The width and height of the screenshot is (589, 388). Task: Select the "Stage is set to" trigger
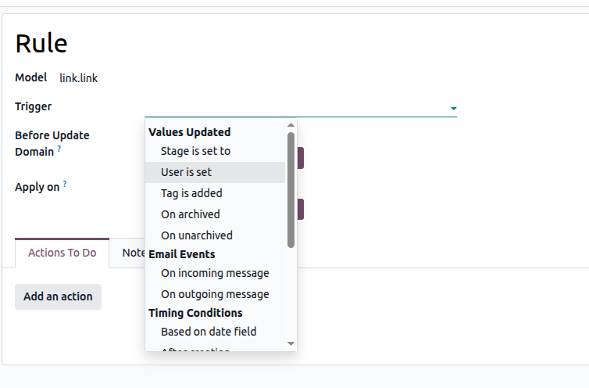195,151
